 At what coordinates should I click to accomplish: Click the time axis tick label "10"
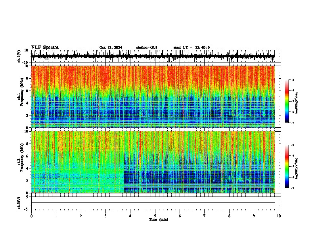279,216
